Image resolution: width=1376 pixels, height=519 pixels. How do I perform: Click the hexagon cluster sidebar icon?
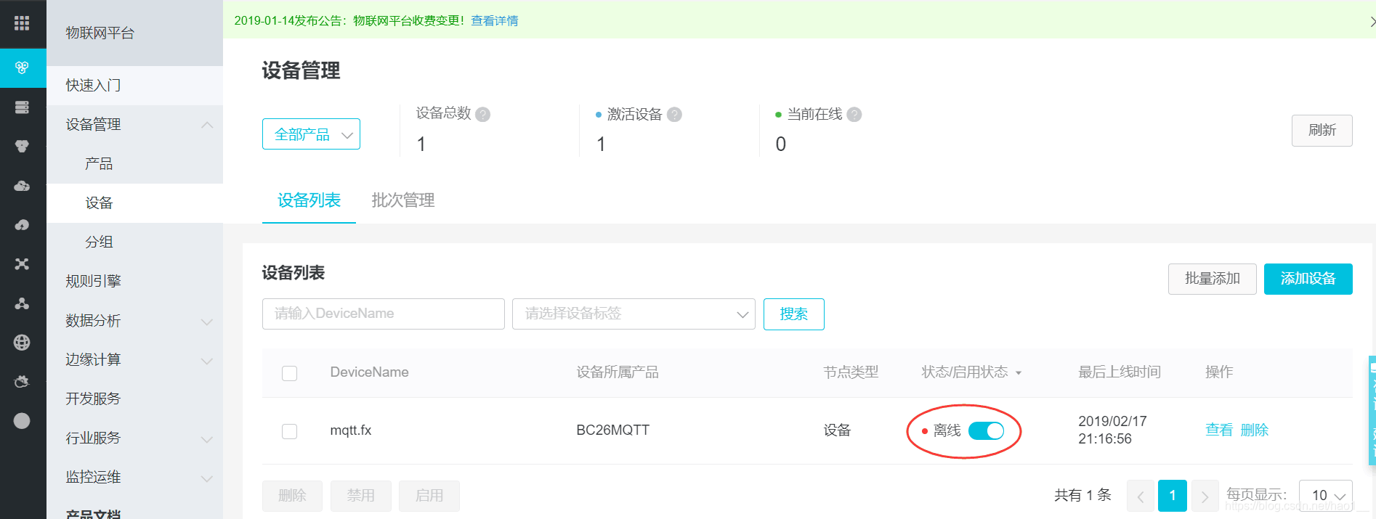coord(22,147)
